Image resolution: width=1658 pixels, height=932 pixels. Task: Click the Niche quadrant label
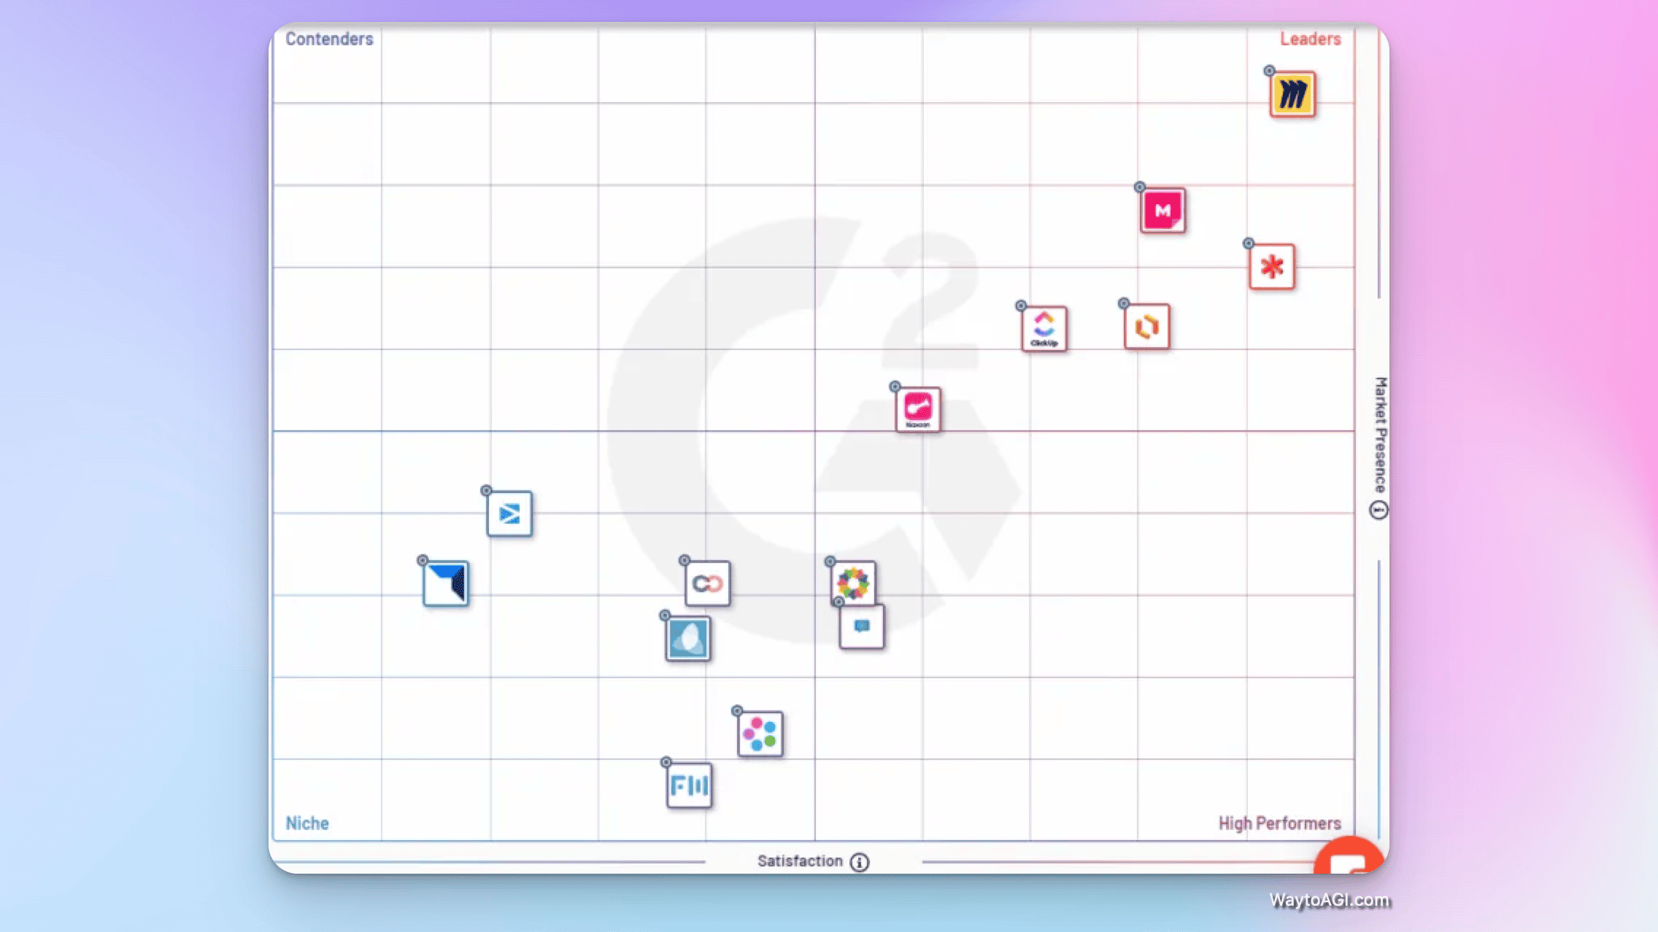tap(307, 823)
